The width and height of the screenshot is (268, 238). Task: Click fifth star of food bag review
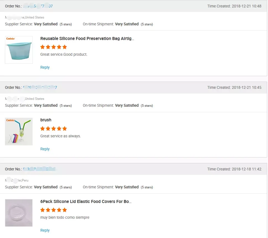point(65,47)
